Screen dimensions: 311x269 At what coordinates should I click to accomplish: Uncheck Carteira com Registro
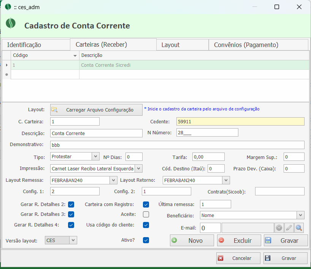[146, 205]
